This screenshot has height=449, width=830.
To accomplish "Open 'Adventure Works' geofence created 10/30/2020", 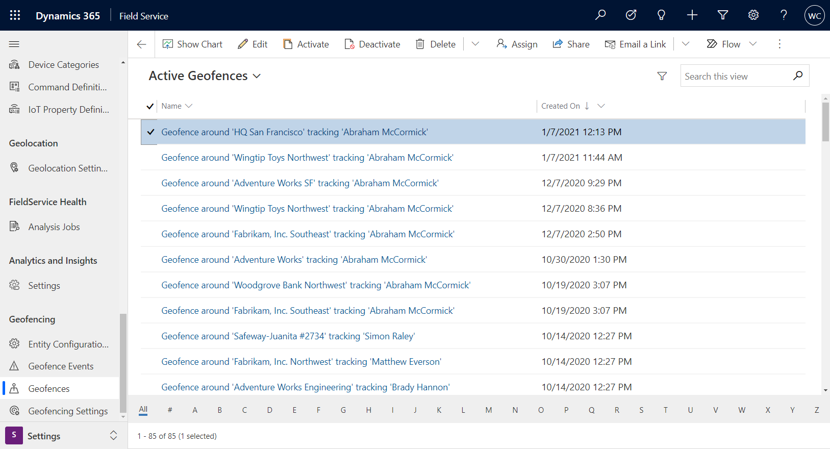I will pyautogui.click(x=294, y=260).
